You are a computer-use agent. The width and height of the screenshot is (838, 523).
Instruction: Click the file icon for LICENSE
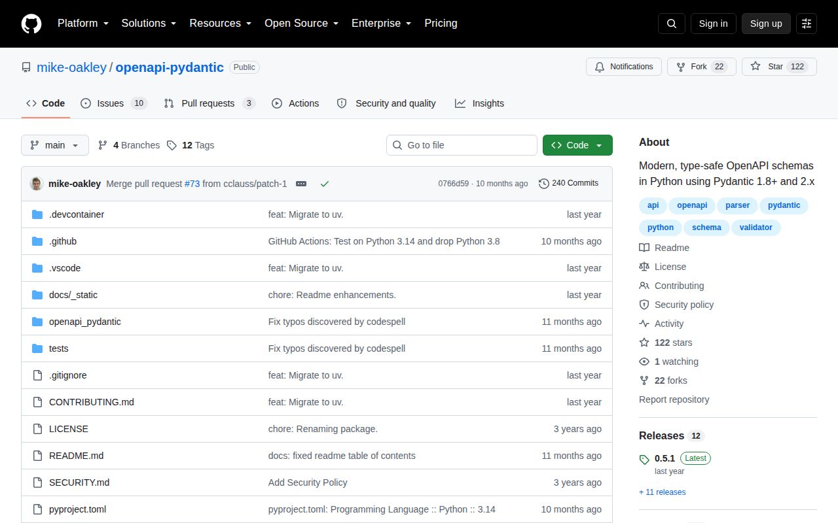coord(37,429)
